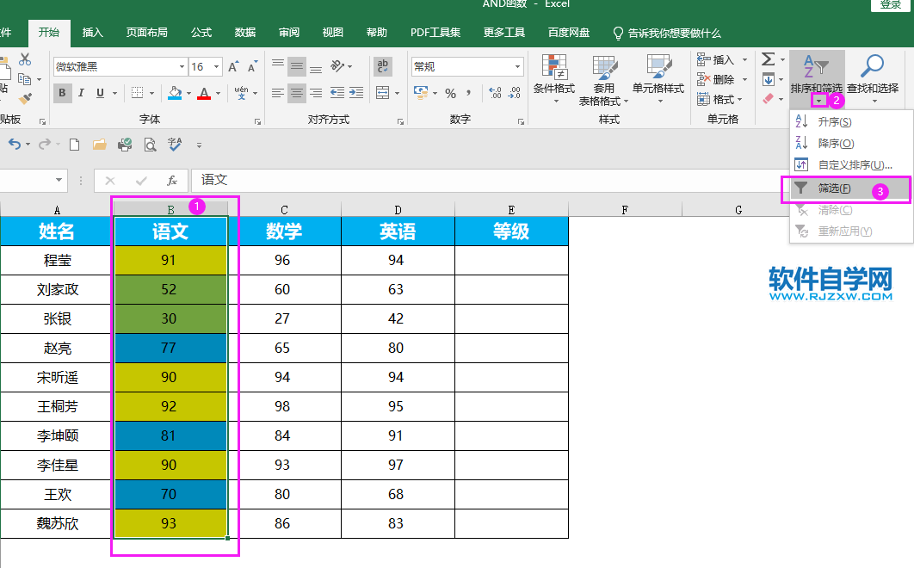This screenshot has height=568, width=914.
Task: Toggle italic formatting in the font group
Action: 80,92
